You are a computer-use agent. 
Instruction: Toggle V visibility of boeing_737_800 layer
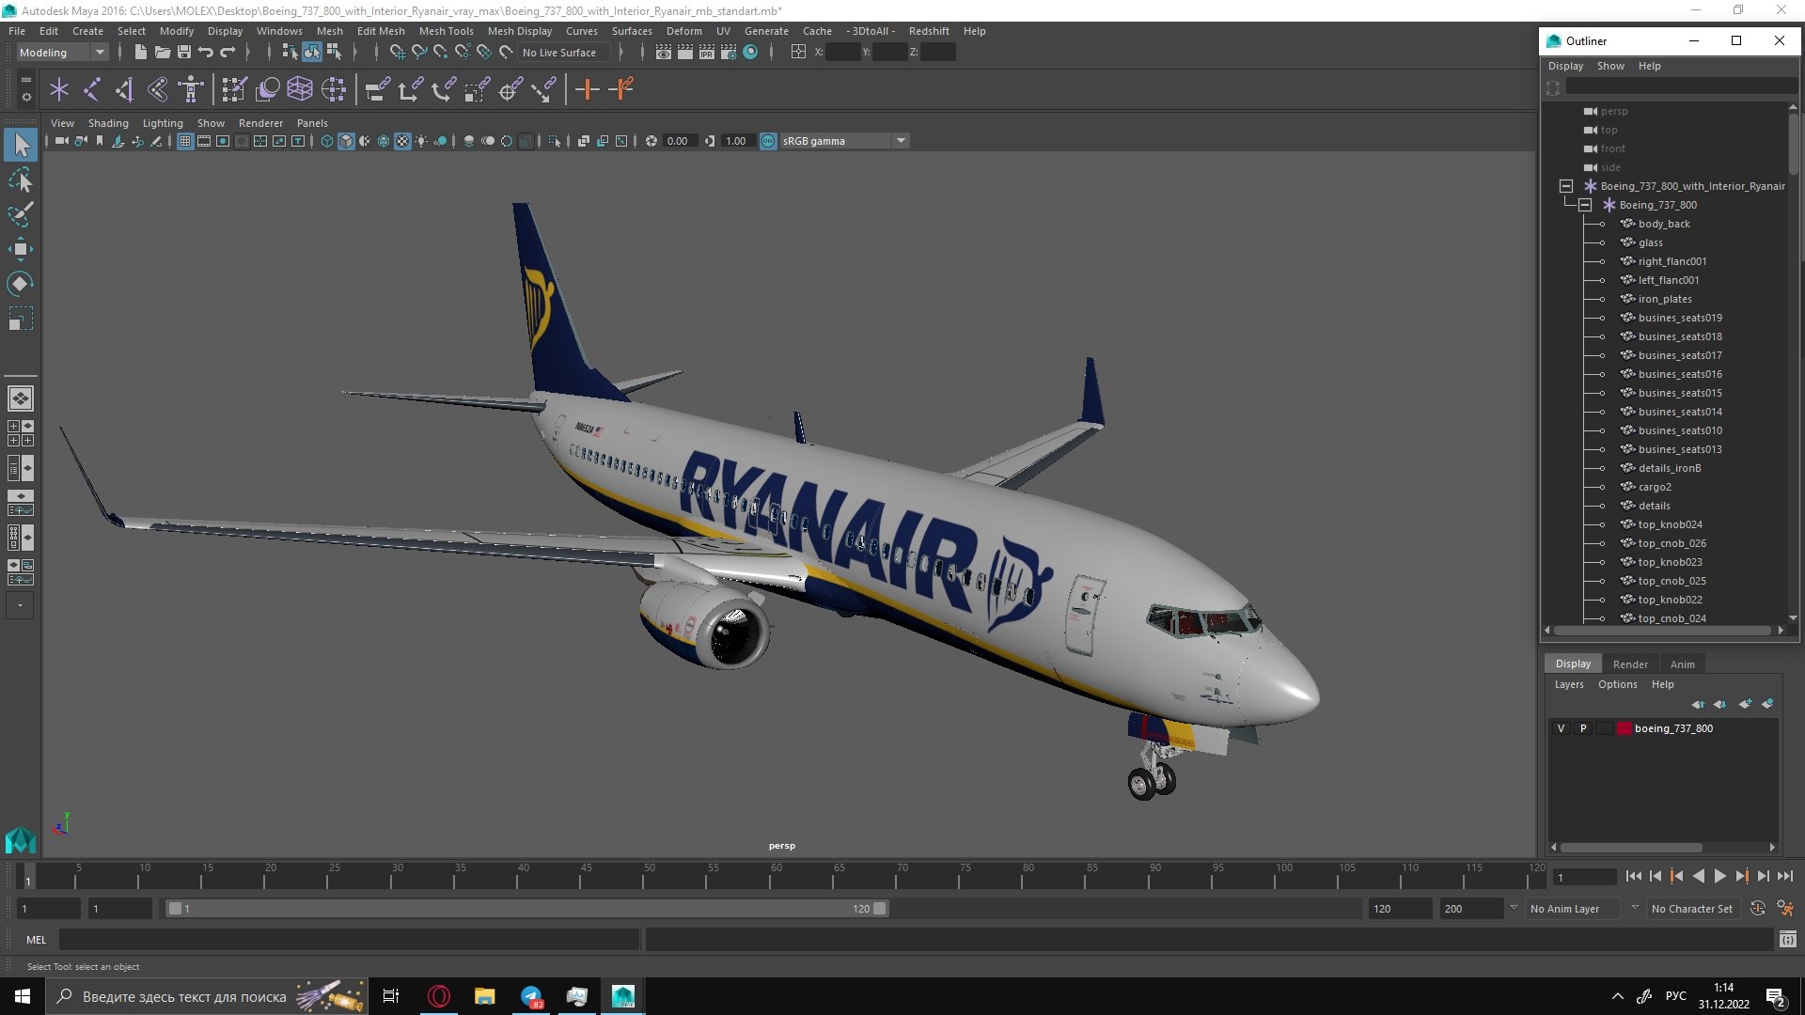(1562, 728)
